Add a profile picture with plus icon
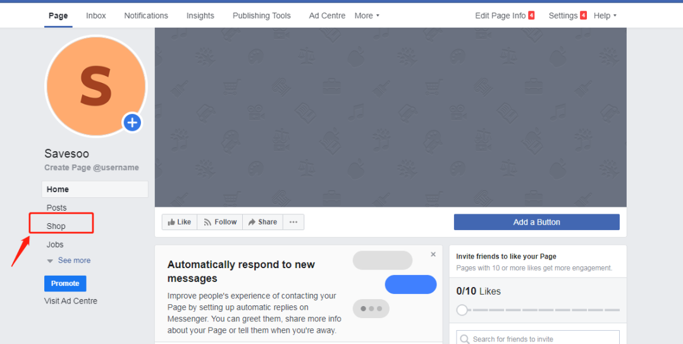Screen dimensions: 683x344 click(x=132, y=123)
